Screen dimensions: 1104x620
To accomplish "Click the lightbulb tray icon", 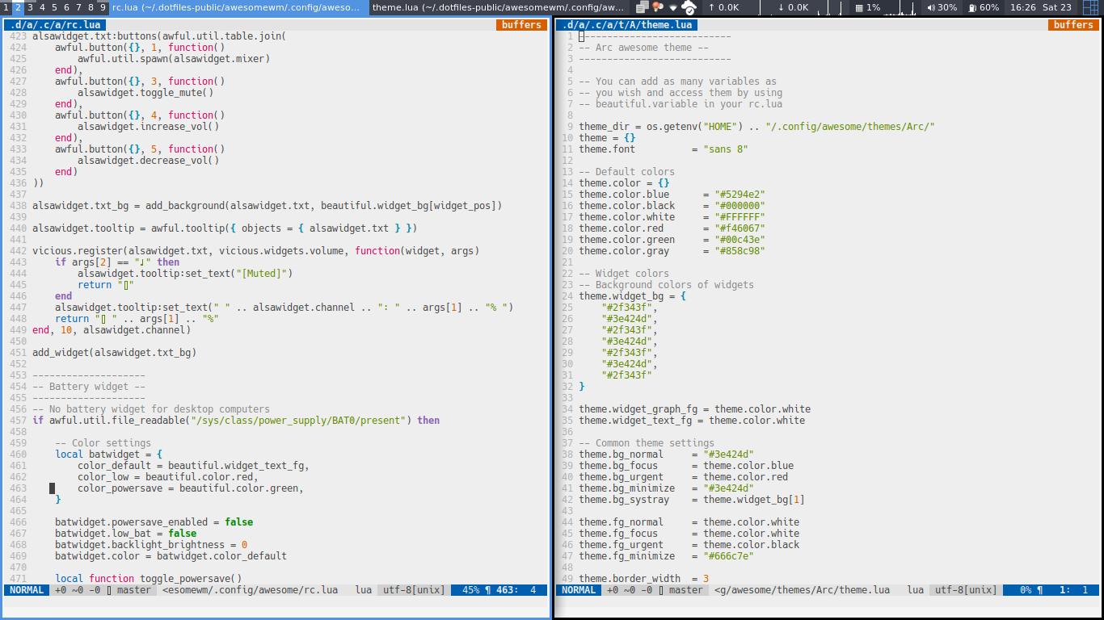I will pos(656,7).
